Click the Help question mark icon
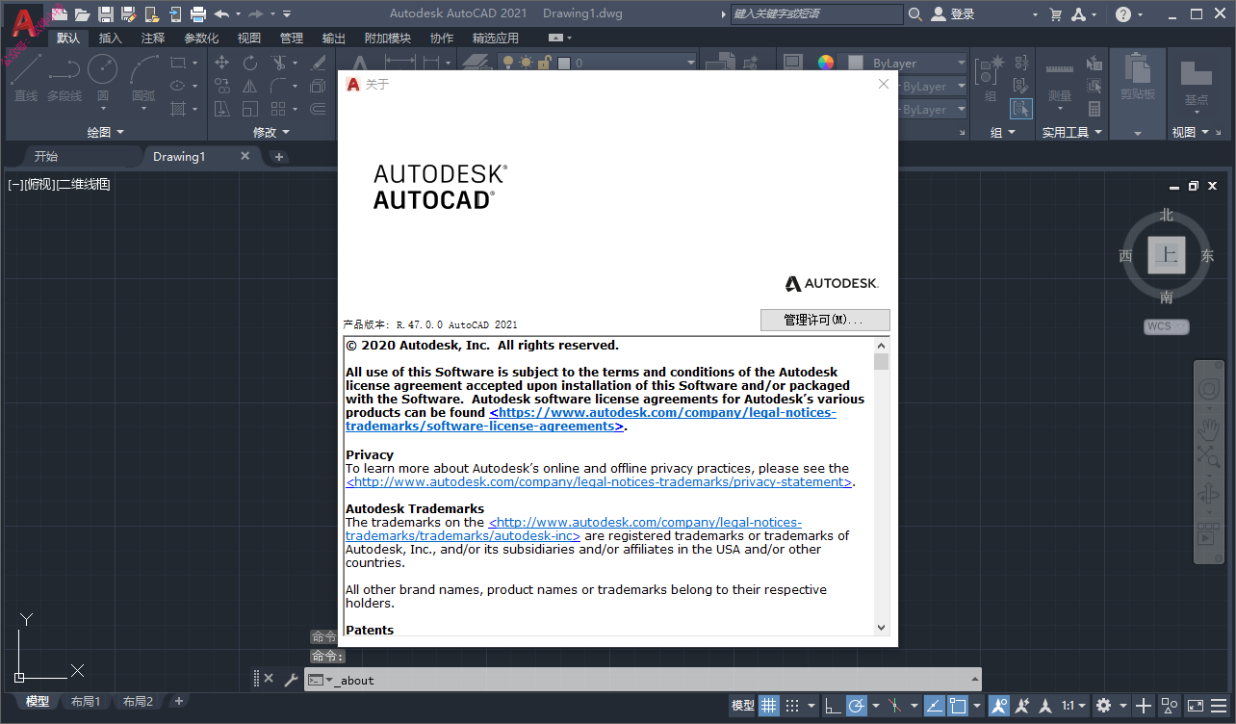The width and height of the screenshot is (1236, 724). (x=1123, y=13)
